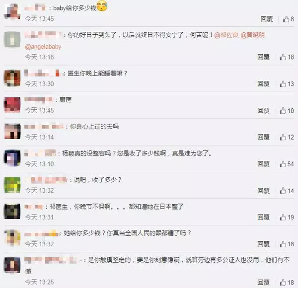Screen dimensions: 298x288
Task: Open the @黄晓明 mention link
Action: click(253, 35)
